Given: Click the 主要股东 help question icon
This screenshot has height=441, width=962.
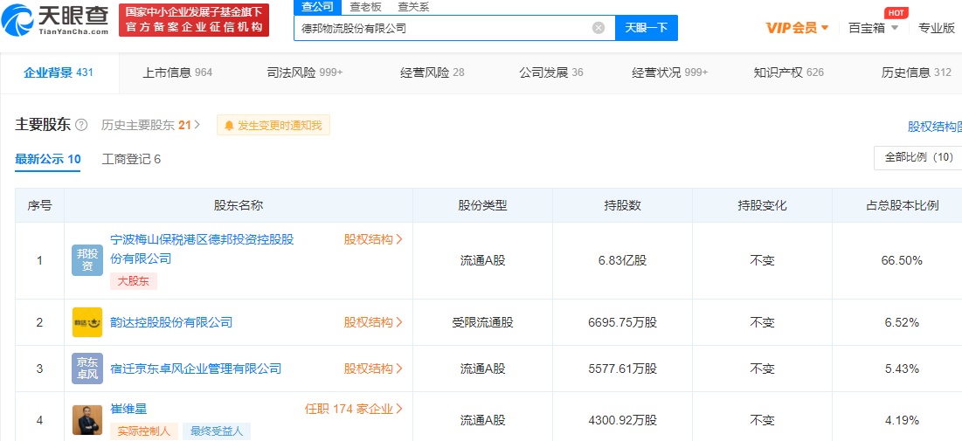Looking at the screenshot, I should tap(81, 125).
